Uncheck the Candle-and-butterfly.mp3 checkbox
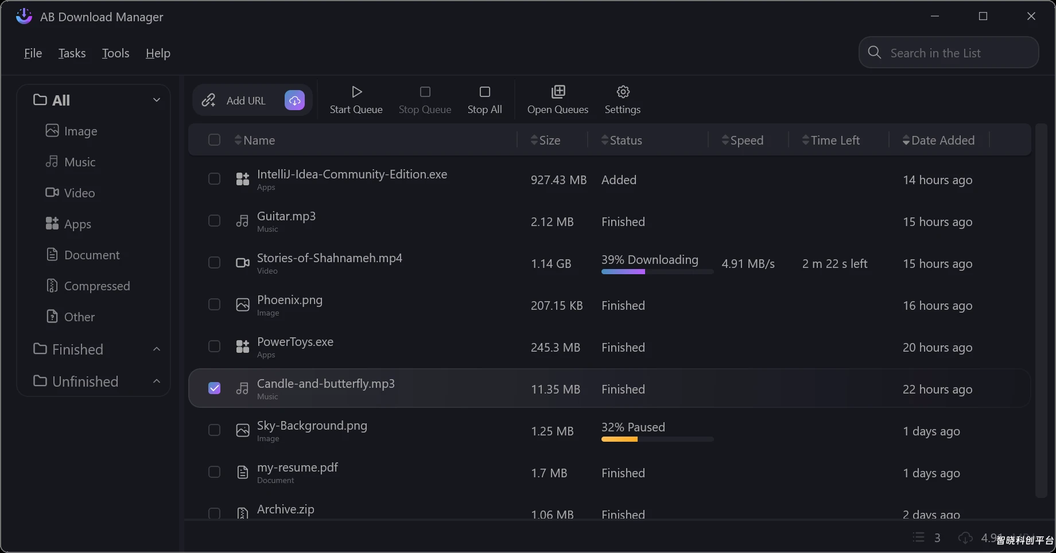The width and height of the screenshot is (1056, 553). (214, 388)
